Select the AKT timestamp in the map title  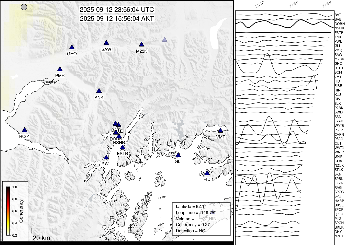click(x=117, y=19)
